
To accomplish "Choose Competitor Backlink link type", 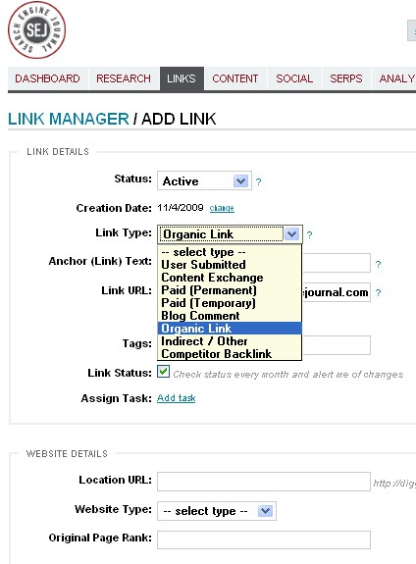I will coord(230,354).
